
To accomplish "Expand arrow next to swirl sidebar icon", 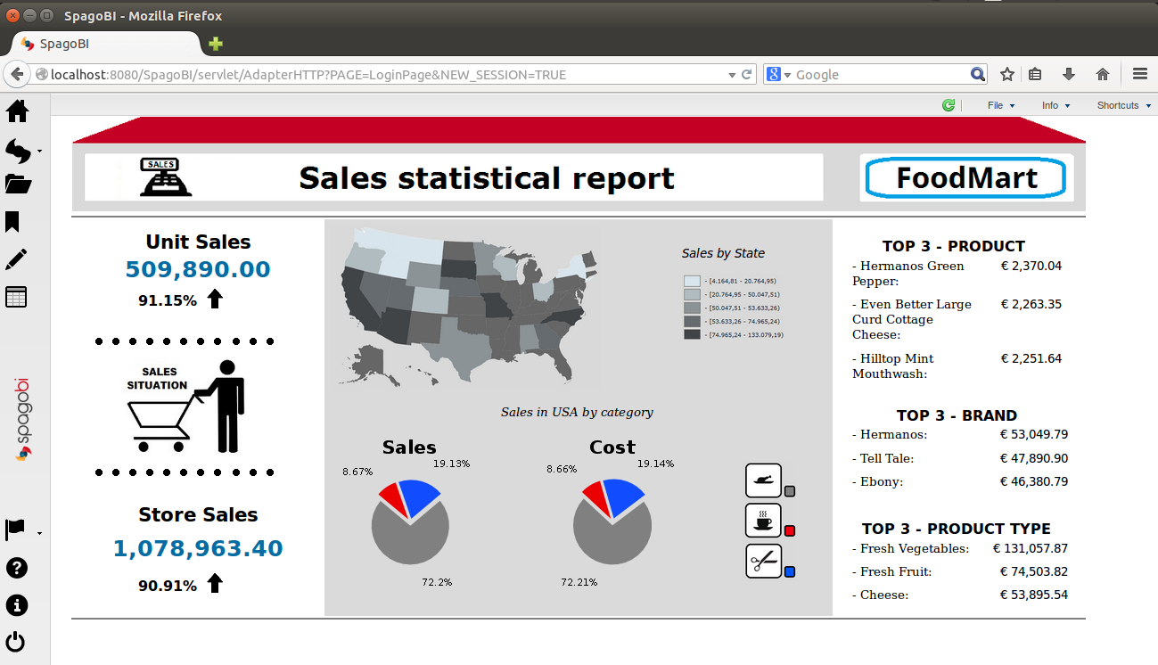I will 39,152.
